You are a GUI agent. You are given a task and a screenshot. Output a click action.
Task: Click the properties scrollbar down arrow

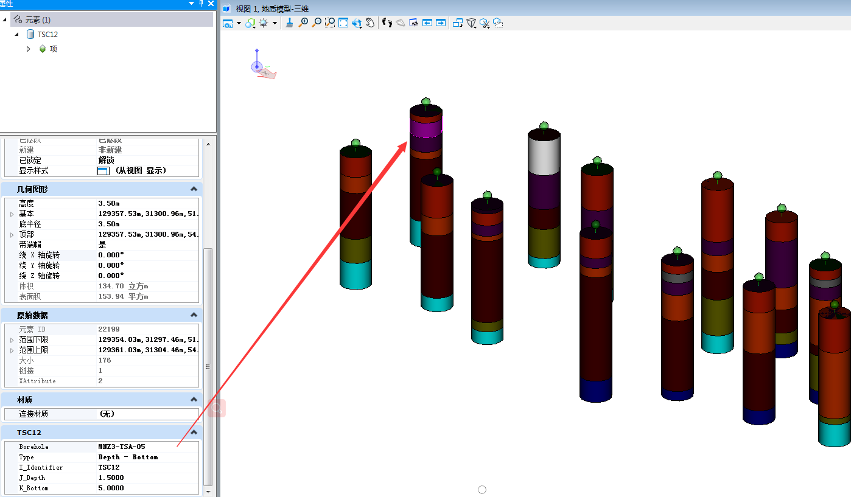click(x=208, y=491)
